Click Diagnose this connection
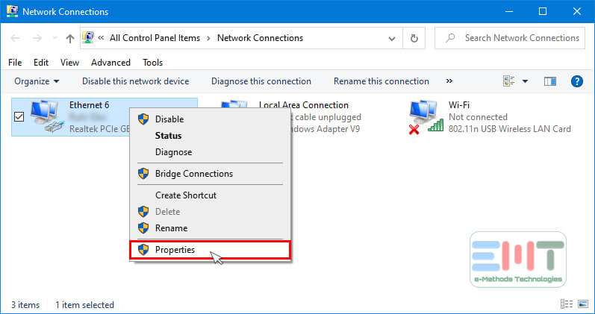 (x=261, y=81)
